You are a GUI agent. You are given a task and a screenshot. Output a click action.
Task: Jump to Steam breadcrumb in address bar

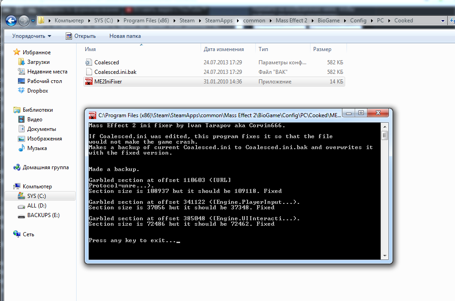pos(187,21)
